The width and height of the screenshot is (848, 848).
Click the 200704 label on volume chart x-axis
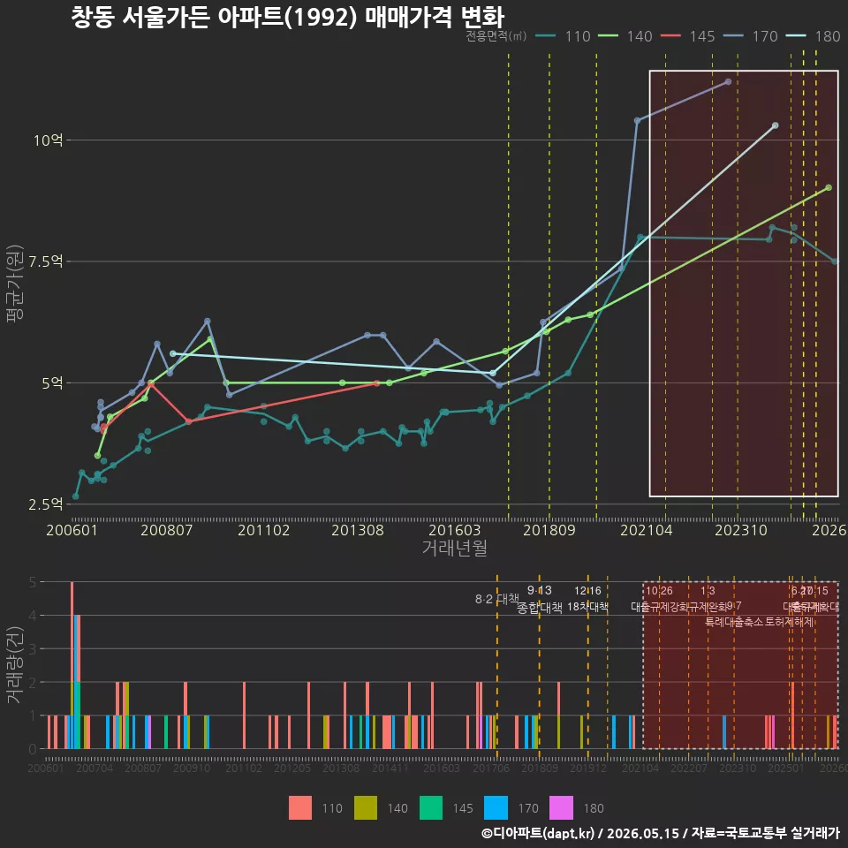[x=95, y=768]
